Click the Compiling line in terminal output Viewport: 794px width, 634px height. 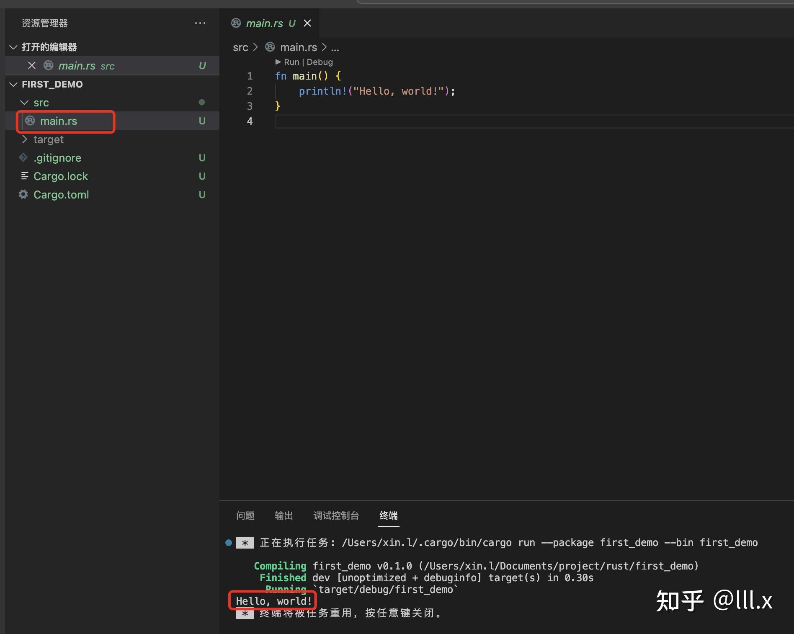pos(476,566)
